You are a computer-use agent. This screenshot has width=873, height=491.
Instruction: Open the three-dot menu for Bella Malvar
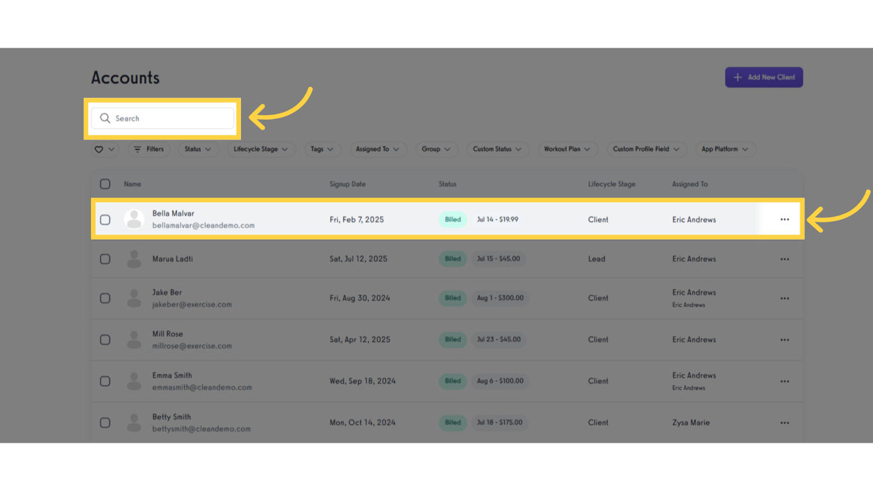[x=784, y=219]
